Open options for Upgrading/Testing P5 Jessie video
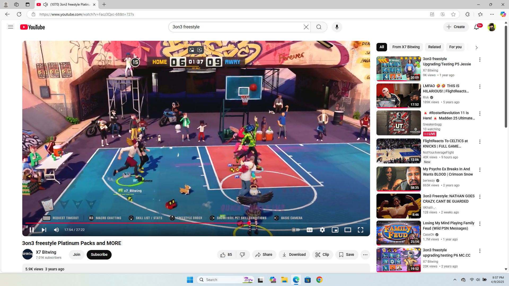Viewport: 509px width, 286px height. tap(480, 60)
